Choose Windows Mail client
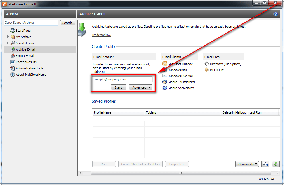284x185 pixels. pyautogui.click(x=177, y=70)
